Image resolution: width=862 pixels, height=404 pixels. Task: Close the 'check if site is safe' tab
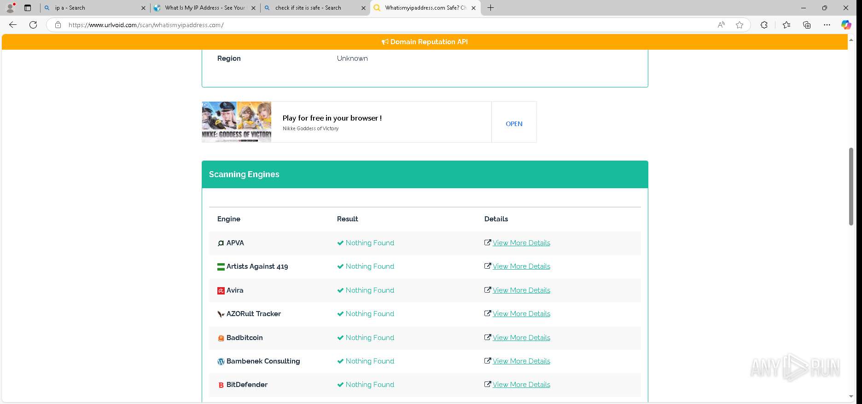363,8
